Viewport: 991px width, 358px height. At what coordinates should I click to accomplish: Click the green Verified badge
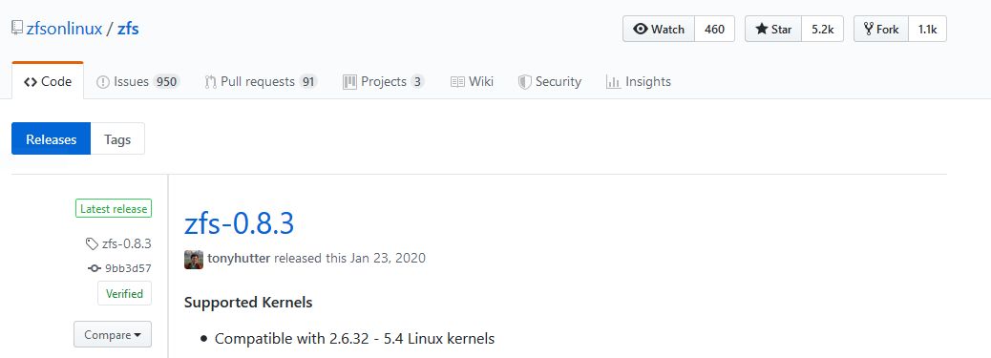(x=124, y=293)
